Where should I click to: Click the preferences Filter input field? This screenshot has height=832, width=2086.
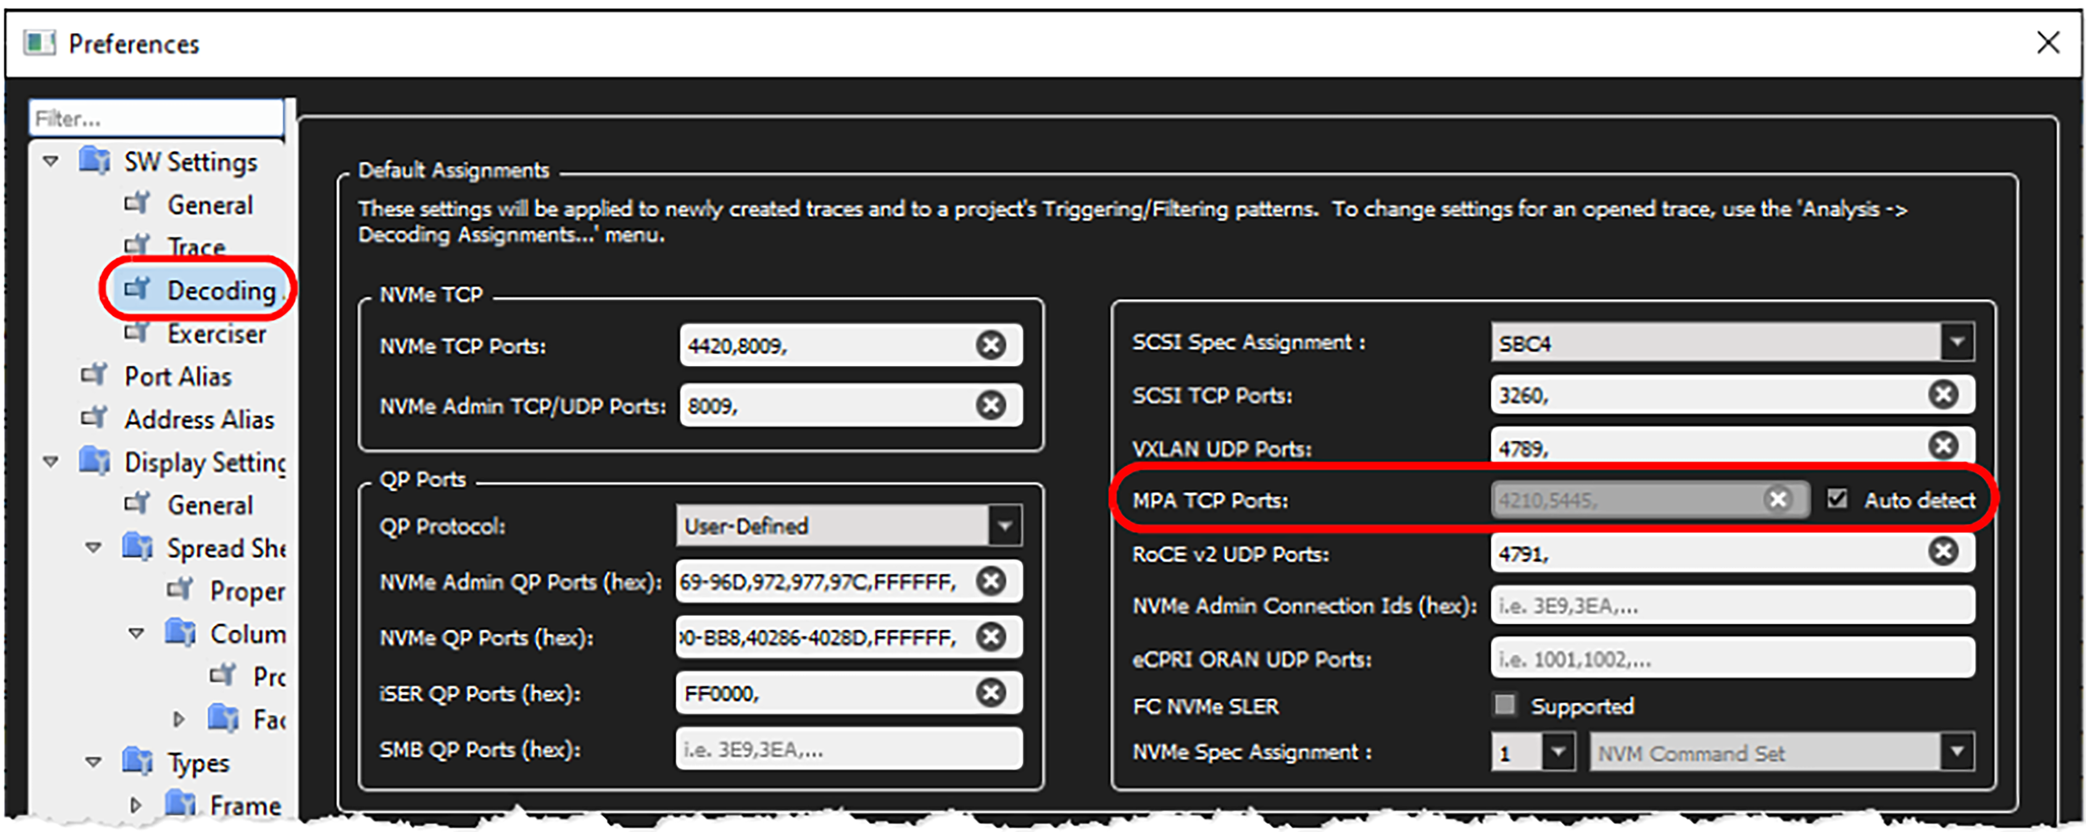click(156, 118)
